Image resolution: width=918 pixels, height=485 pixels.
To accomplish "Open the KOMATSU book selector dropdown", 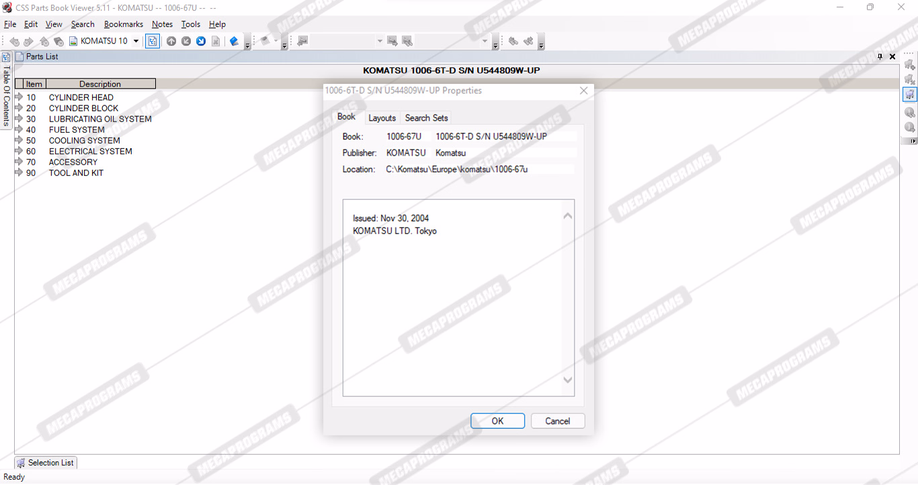I will pyautogui.click(x=136, y=42).
